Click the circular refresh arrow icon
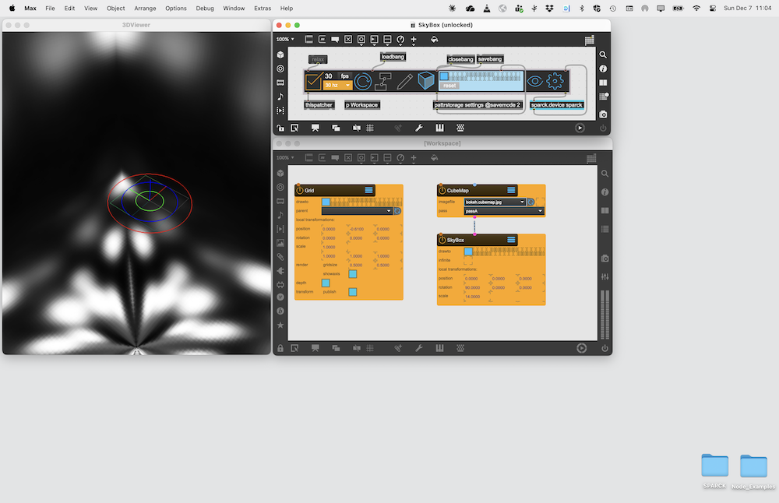This screenshot has height=503, width=779. (x=363, y=80)
